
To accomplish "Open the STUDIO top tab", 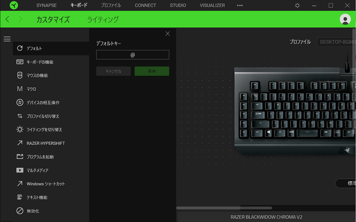I will point(178,5).
